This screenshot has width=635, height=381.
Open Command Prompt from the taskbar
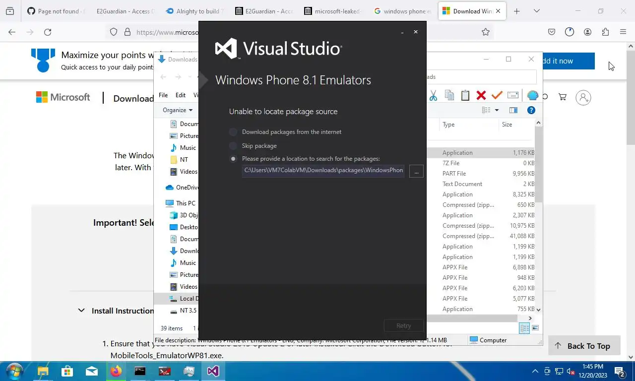click(x=140, y=371)
